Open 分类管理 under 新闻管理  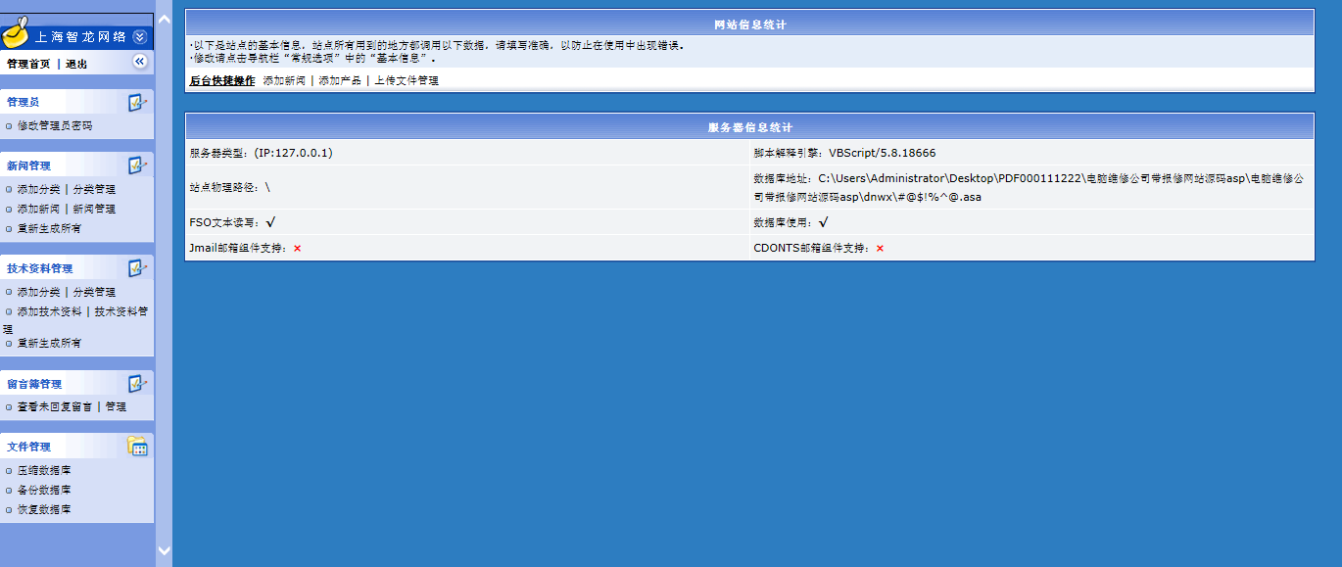click(x=94, y=190)
